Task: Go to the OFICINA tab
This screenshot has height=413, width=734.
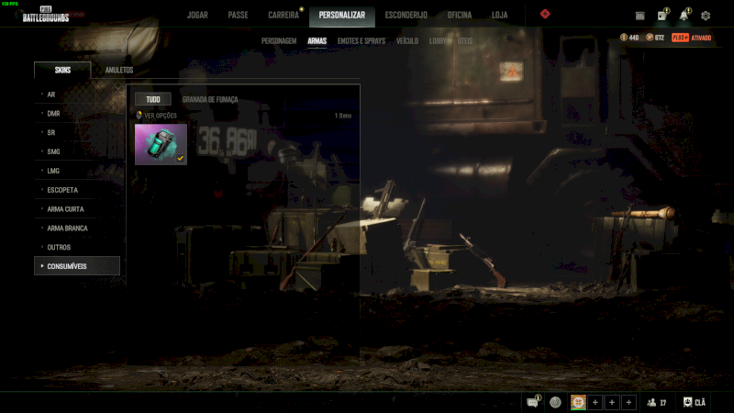Action: [x=460, y=15]
